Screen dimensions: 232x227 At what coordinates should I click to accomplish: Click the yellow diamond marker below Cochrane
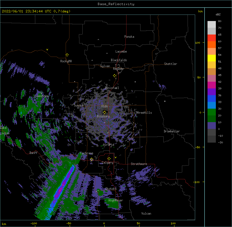(x=92, y=159)
